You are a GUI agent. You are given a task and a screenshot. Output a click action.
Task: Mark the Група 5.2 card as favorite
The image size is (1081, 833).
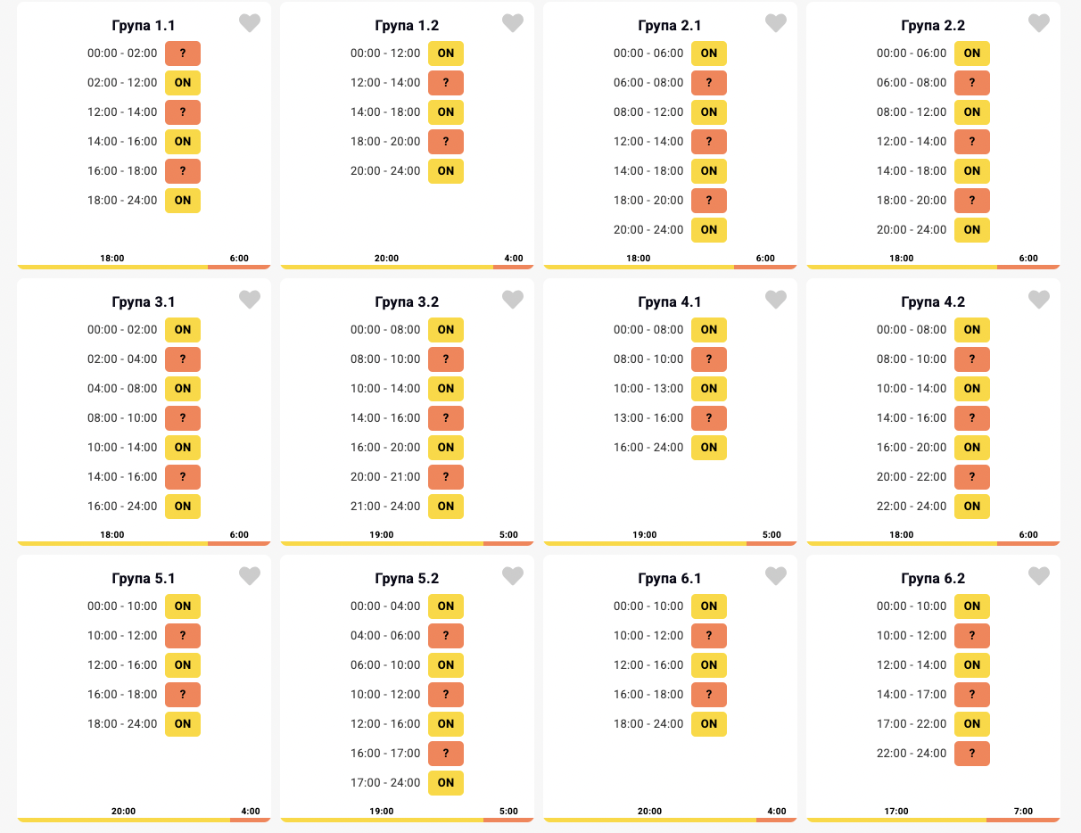pos(513,577)
